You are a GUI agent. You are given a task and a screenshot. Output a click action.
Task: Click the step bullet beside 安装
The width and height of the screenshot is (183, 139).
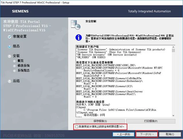click(9, 56)
